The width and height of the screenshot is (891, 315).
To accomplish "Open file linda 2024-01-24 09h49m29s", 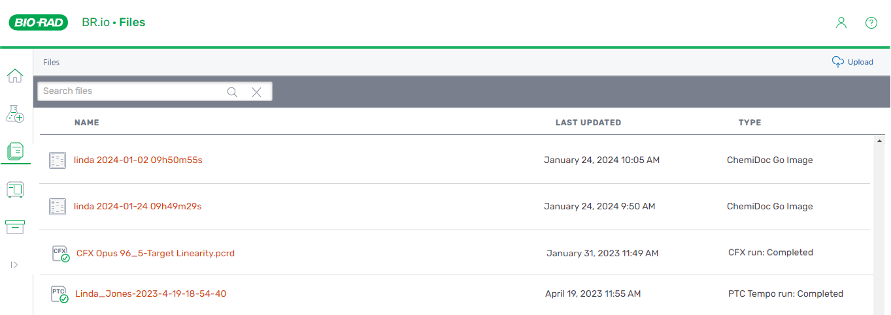I will [137, 206].
